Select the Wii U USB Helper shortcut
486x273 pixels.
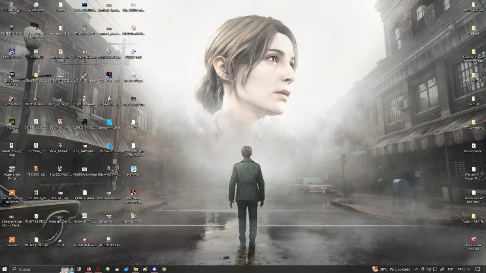[85, 77]
